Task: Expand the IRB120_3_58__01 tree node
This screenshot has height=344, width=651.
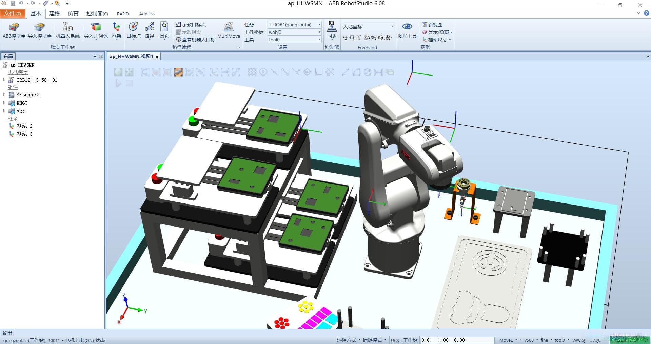Action: point(4,80)
